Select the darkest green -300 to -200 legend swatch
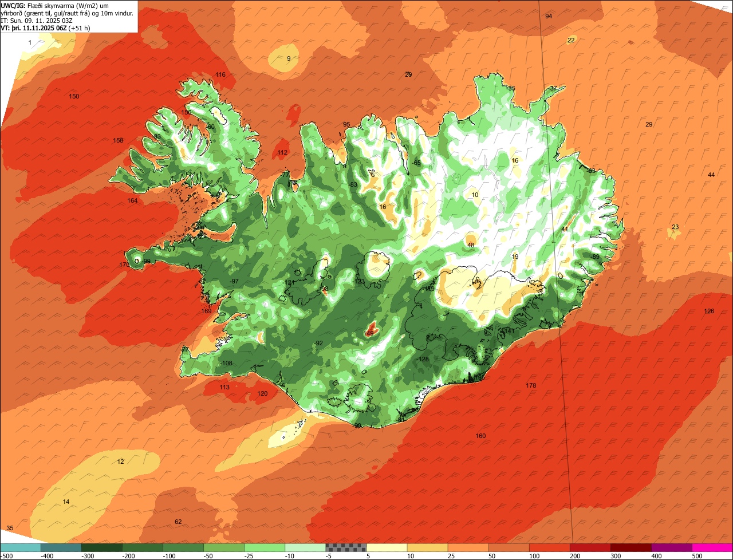The height and width of the screenshot is (560, 733). pyautogui.click(x=101, y=547)
